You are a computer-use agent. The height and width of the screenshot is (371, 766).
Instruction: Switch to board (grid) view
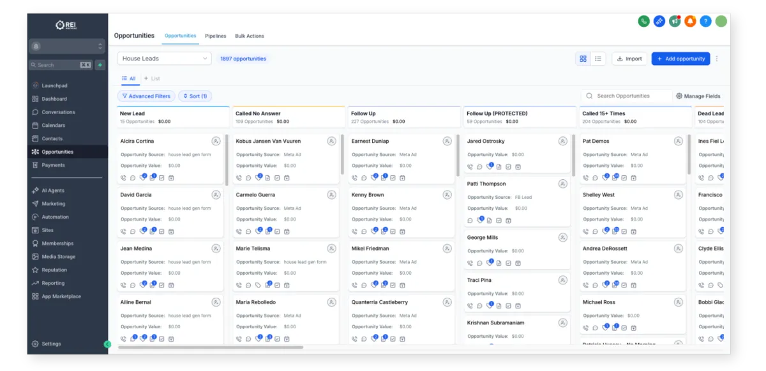click(583, 59)
